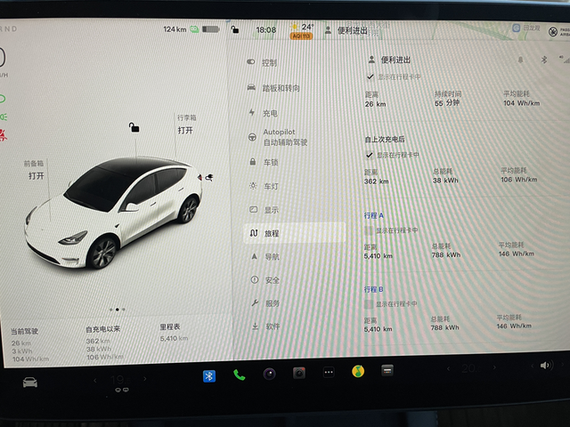Image resolution: width=570 pixels, height=427 pixels.
Task: Rename trip via 行程 A link
Action: tap(374, 215)
